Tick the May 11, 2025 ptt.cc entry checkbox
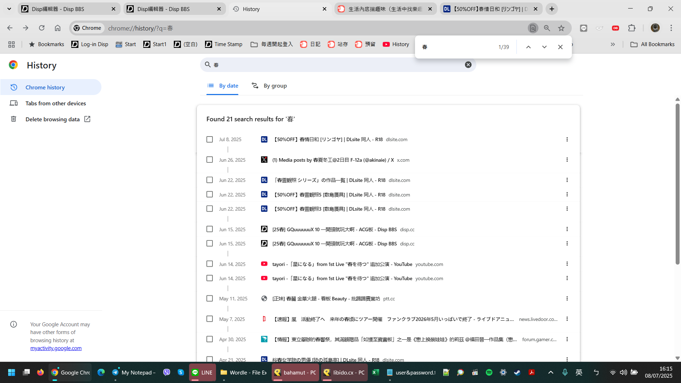The height and width of the screenshot is (383, 681). coord(210,299)
